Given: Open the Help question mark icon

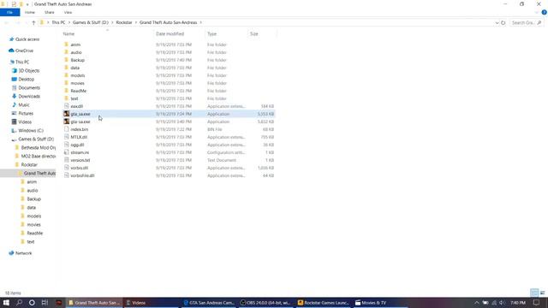Looking at the screenshot, I should tap(544, 12).
